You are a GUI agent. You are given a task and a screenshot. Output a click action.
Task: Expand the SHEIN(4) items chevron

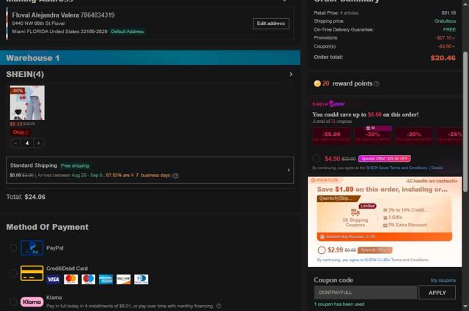pyautogui.click(x=291, y=74)
